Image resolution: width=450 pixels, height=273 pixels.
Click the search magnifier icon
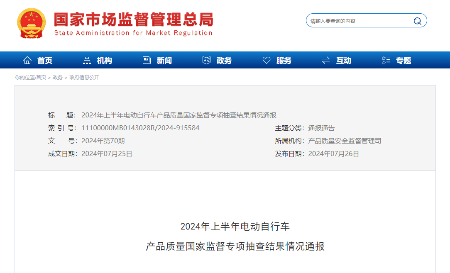[417, 21]
